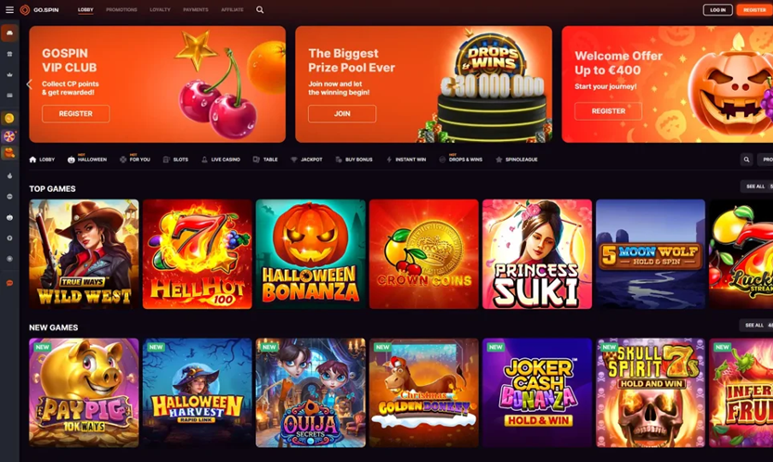Screen dimensions: 773x462
Task: Open the Pay Pig 10K Ways game
Action: click(x=84, y=392)
